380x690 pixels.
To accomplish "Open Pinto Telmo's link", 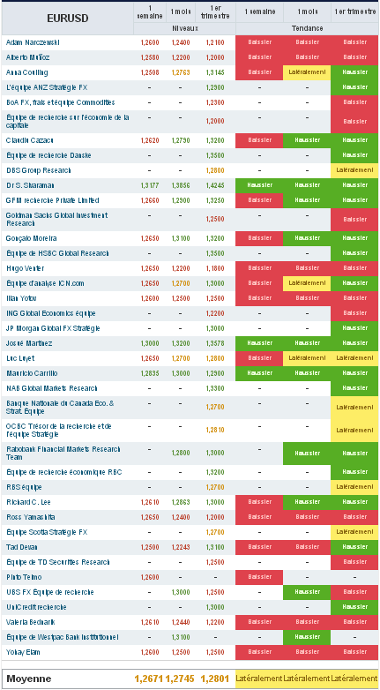I will [x=24, y=577].
